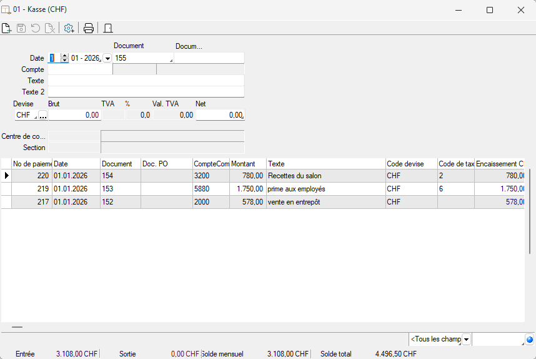
Task: Click the save disk icon
Action: (x=21, y=28)
